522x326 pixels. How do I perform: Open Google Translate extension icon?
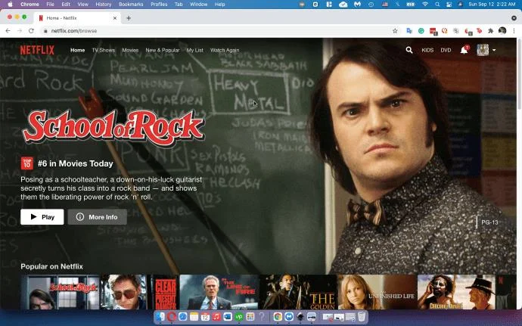pyautogui.click(x=409, y=31)
